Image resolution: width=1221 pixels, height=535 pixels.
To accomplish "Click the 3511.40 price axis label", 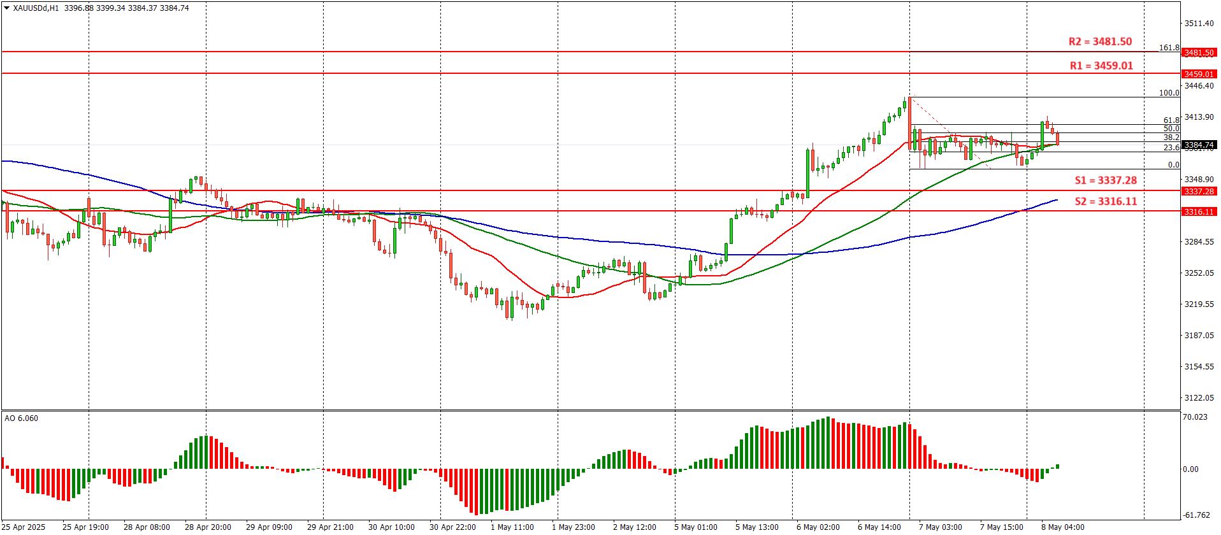I will coord(1198,24).
